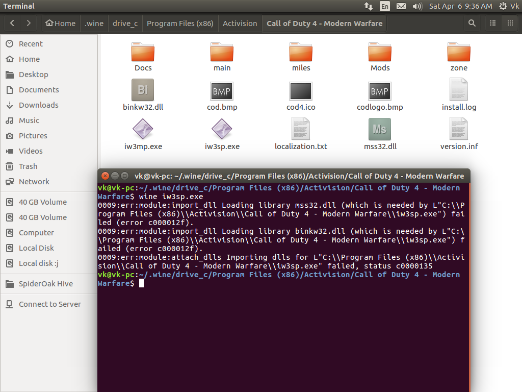Click the search icon in file manager
Image resolution: width=522 pixels, height=392 pixels.
[x=472, y=23]
